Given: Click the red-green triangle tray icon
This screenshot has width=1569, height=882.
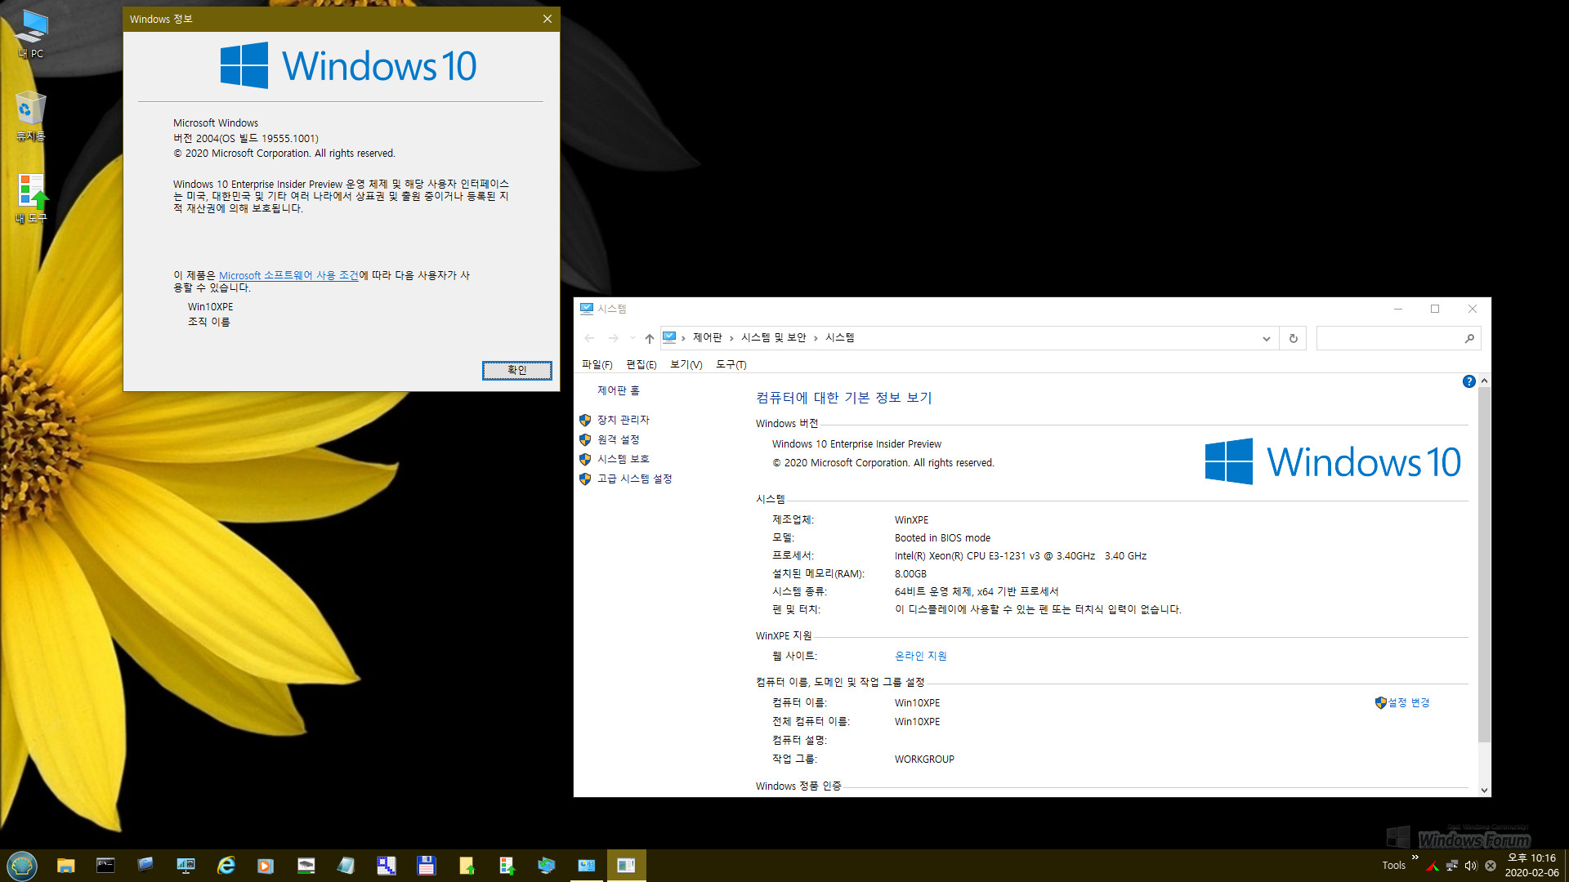Looking at the screenshot, I should click(1433, 866).
